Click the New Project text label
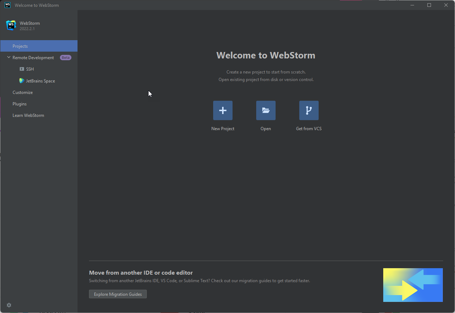The width and height of the screenshot is (455, 313). click(x=223, y=129)
